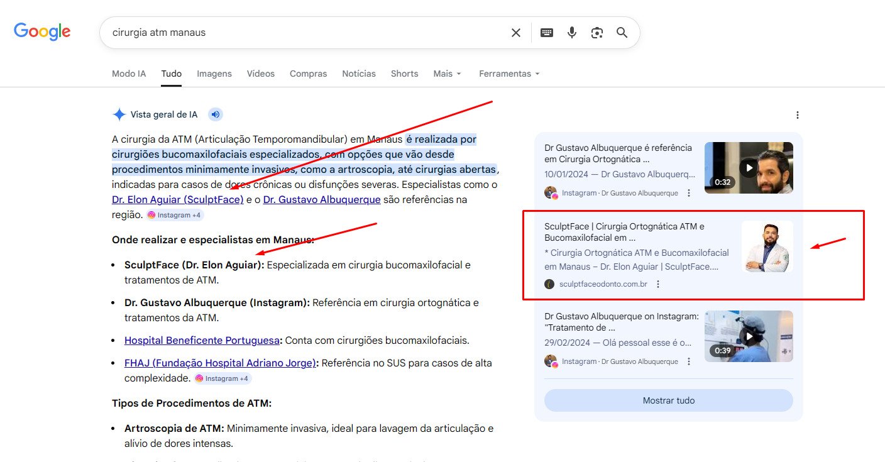Open the FHAJ (Fundação Hospital Adriano Jorge) link
The height and width of the screenshot is (462, 885).
tap(220, 363)
